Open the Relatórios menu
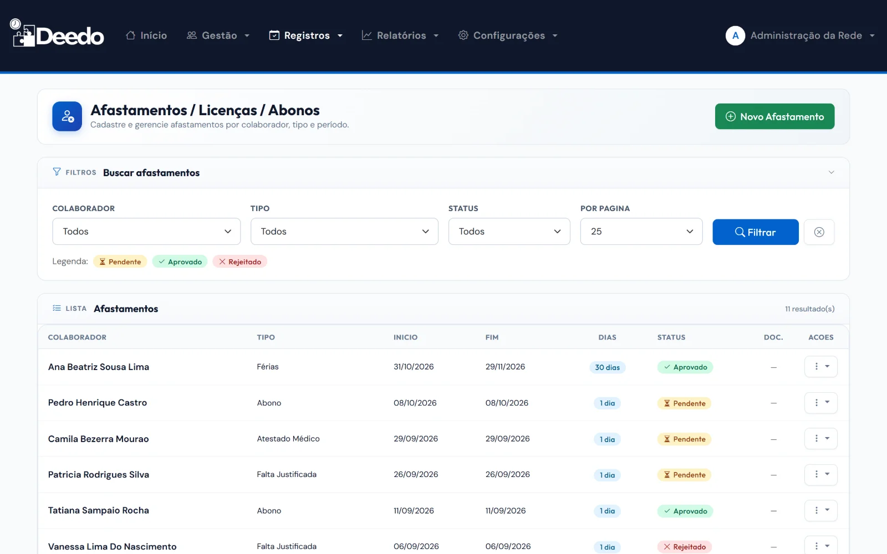Screen dimensions: 887x554 [x=400, y=35]
